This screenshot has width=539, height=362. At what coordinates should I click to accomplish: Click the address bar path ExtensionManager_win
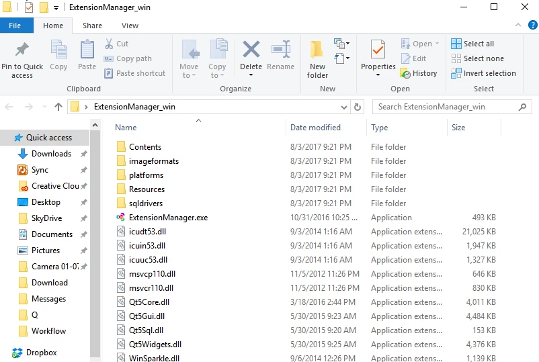(134, 107)
